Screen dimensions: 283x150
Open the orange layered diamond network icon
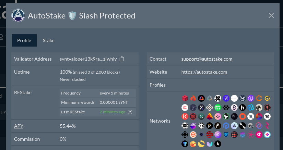[x=193, y=135]
